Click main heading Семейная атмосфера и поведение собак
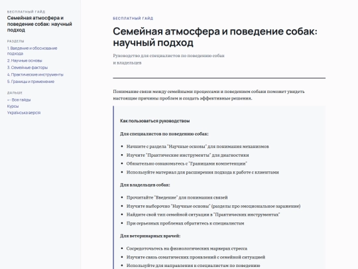Image resolution: width=358 pixels, height=269 pixels. 215,37
